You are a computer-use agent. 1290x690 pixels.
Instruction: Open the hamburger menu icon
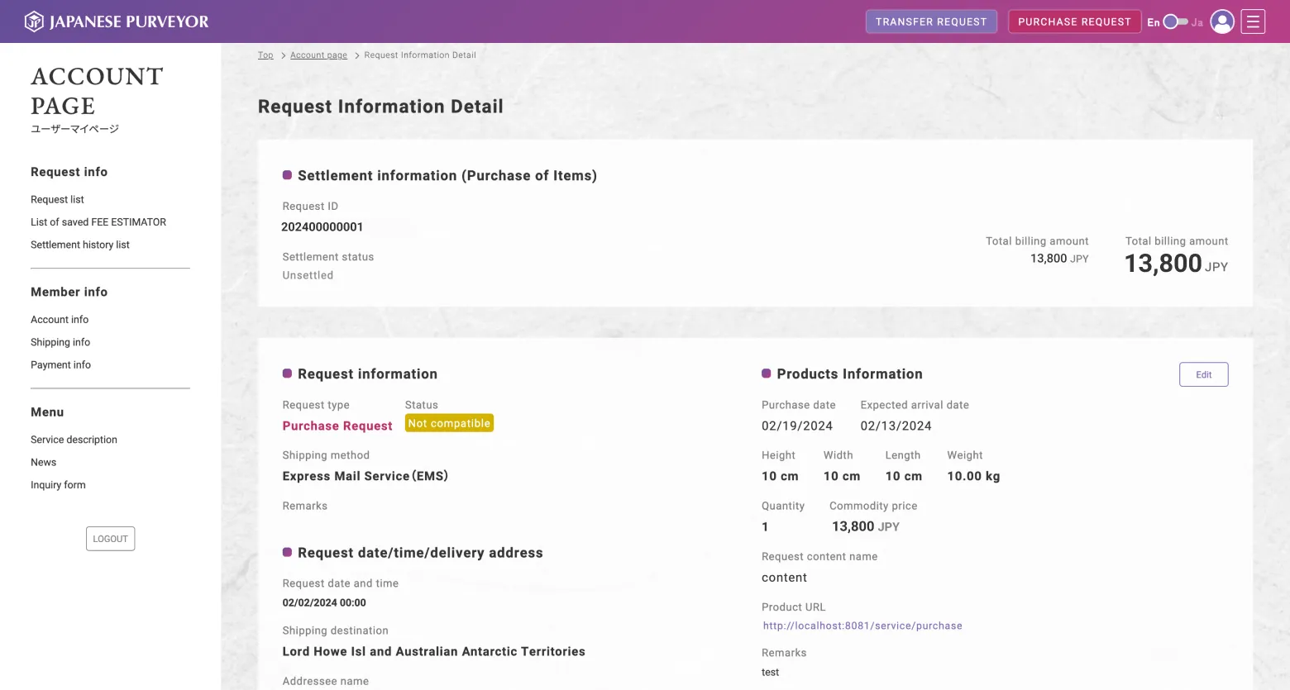point(1253,21)
